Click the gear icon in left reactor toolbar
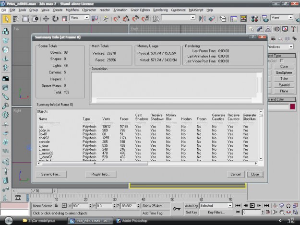This screenshot has height=225, width=300. coord(6,115)
